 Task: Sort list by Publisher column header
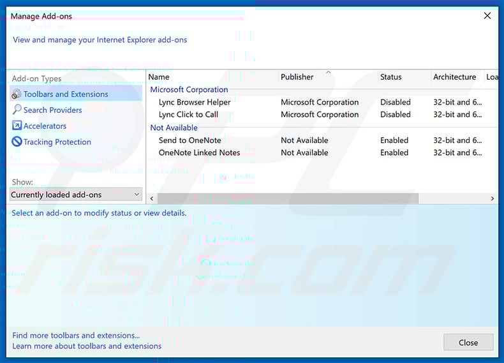click(297, 77)
